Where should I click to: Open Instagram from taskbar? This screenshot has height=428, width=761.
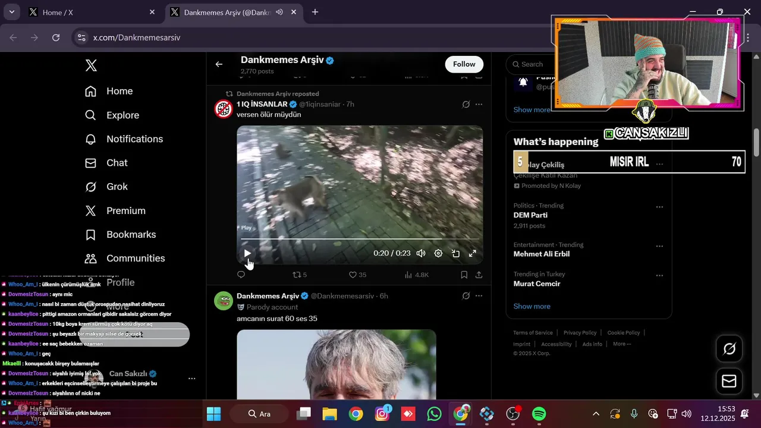pos(383,414)
